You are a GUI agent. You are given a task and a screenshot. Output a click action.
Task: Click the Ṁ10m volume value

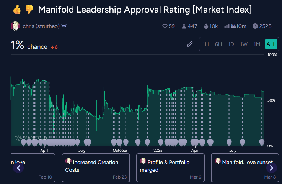(x=238, y=26)
